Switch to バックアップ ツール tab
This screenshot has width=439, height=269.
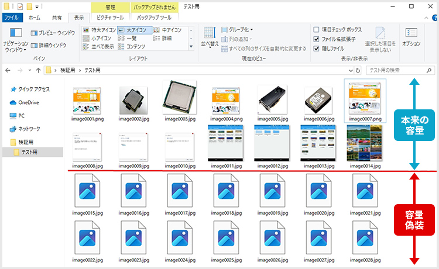[154, 18]
